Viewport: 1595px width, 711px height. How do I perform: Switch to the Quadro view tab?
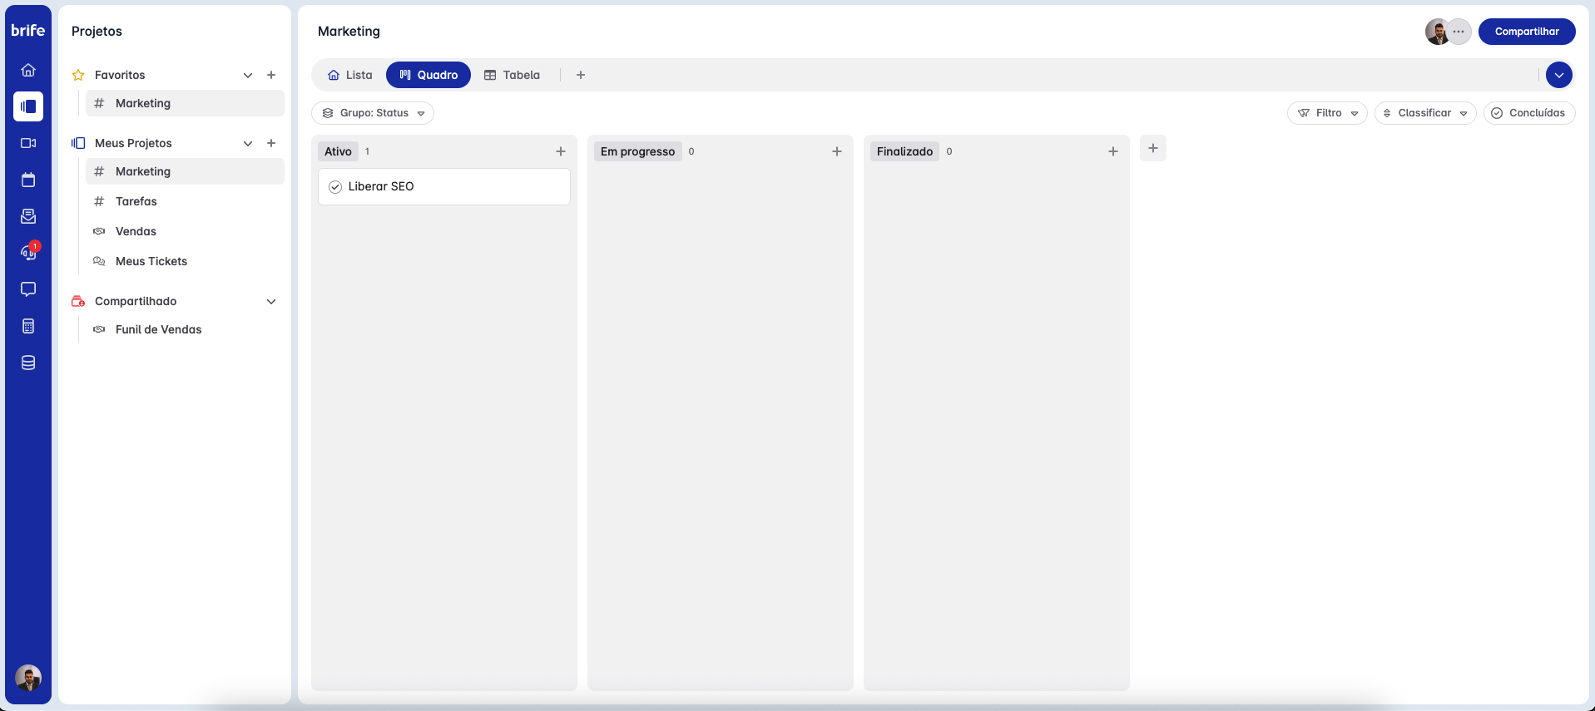click(x=428, y=75)
